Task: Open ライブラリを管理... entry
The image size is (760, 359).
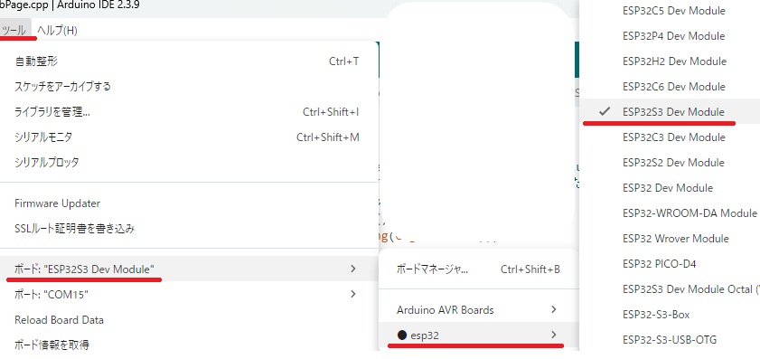Action: [x=189, y=111]
